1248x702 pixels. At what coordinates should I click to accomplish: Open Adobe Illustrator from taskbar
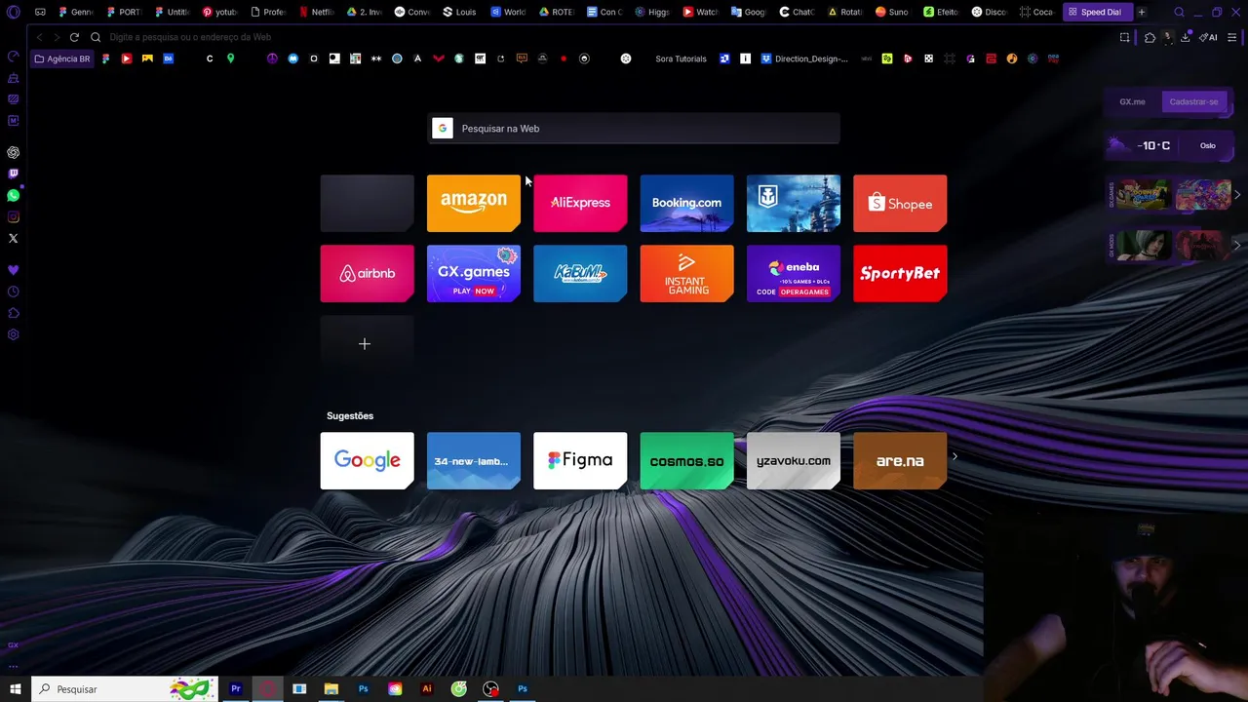426,688
